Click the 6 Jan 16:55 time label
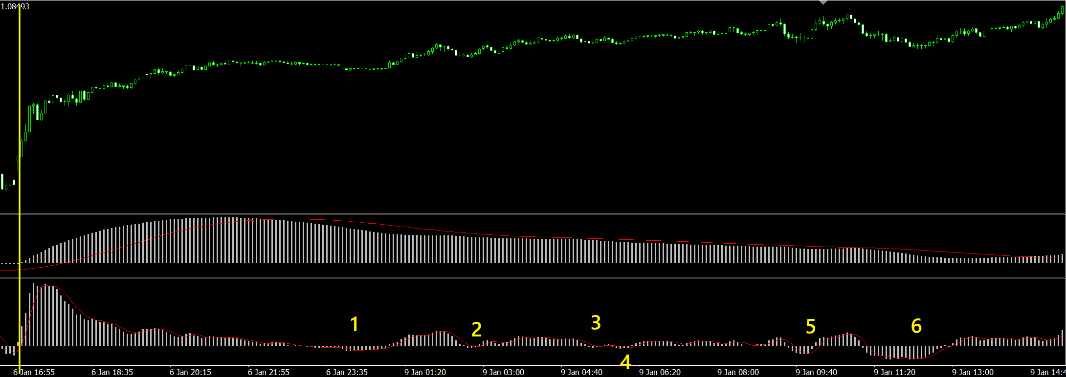Viewport: 1066px width, 377px height. point(34,372)
